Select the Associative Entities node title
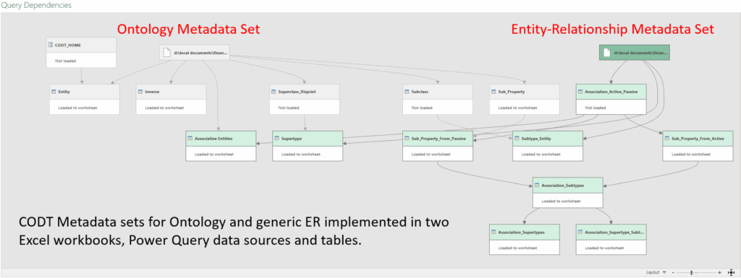 213,139
